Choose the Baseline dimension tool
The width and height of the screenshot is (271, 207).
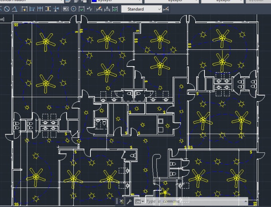(x=32, y=9)
